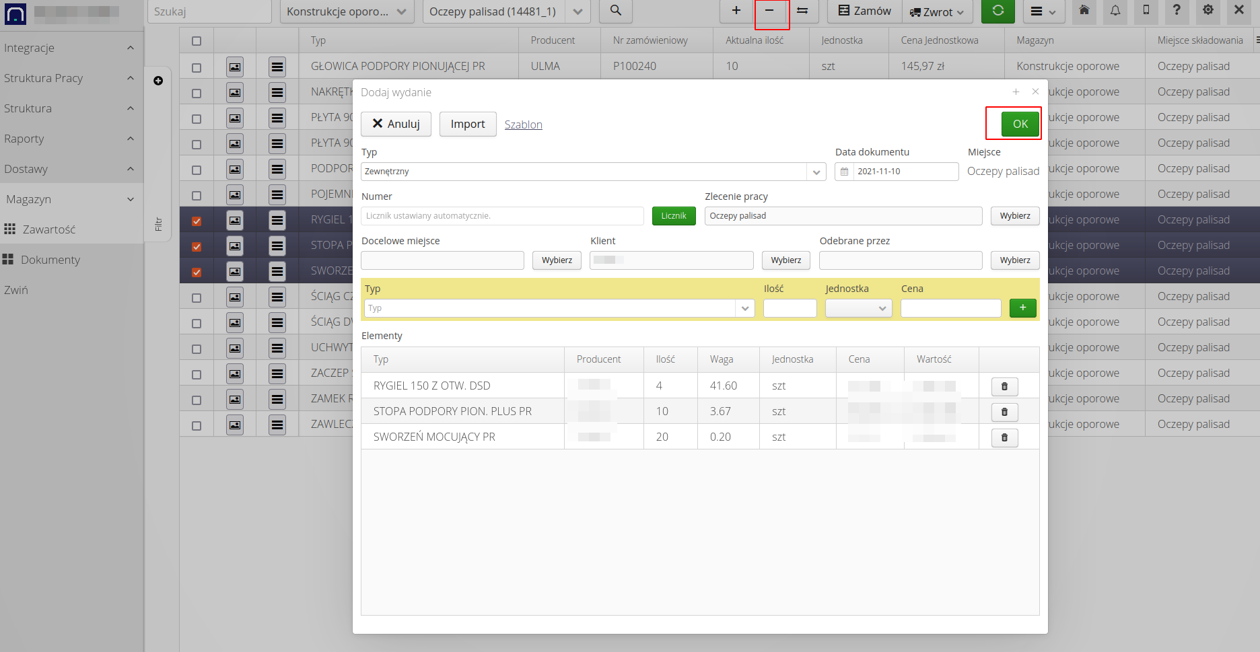Viewport: 1260px width, 652px height.
Task: Open the Konstrukcje oporowe dropdown in toolbar
Action: (x=346, y=11)
